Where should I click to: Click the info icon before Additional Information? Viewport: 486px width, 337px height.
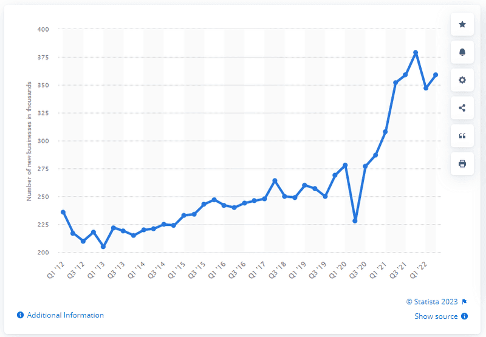pyautogui.click(x=21, y=315)
